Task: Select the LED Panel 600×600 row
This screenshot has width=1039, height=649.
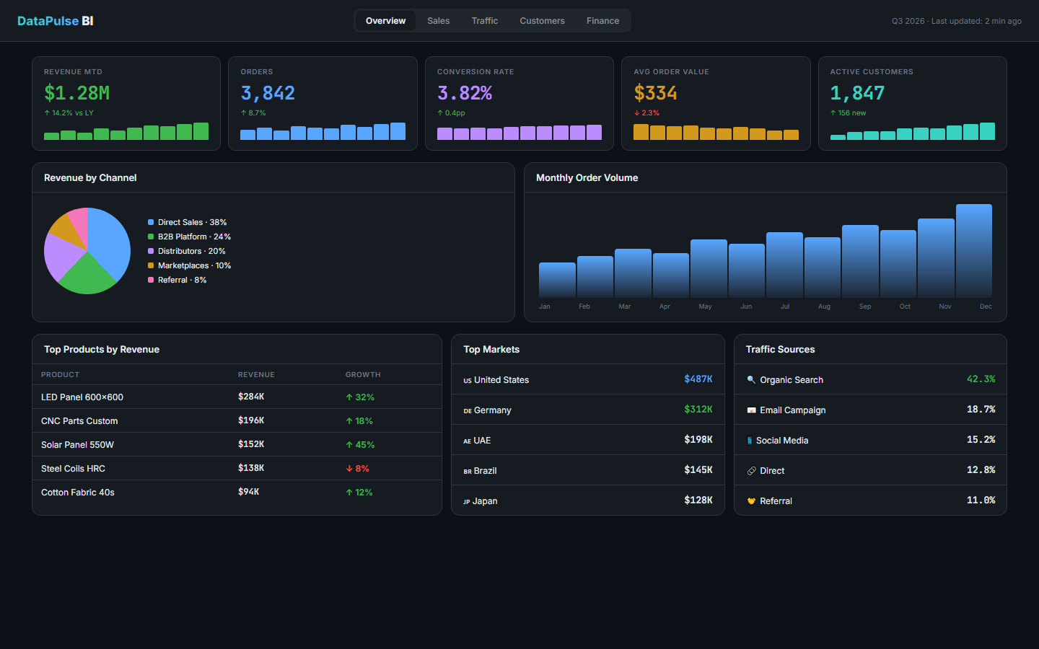Action: coord(237,397)
